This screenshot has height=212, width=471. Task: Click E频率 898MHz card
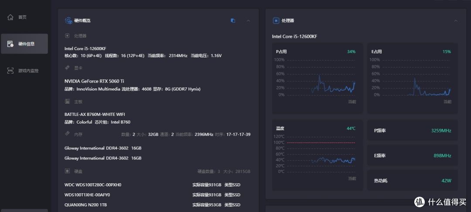pos(413,156)
